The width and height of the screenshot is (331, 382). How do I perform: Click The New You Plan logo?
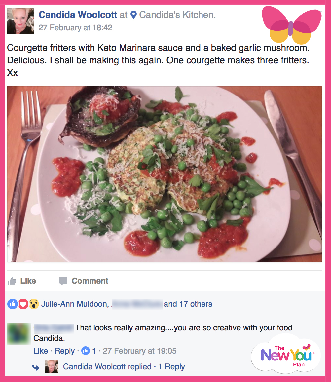click(x=286, y=354)
